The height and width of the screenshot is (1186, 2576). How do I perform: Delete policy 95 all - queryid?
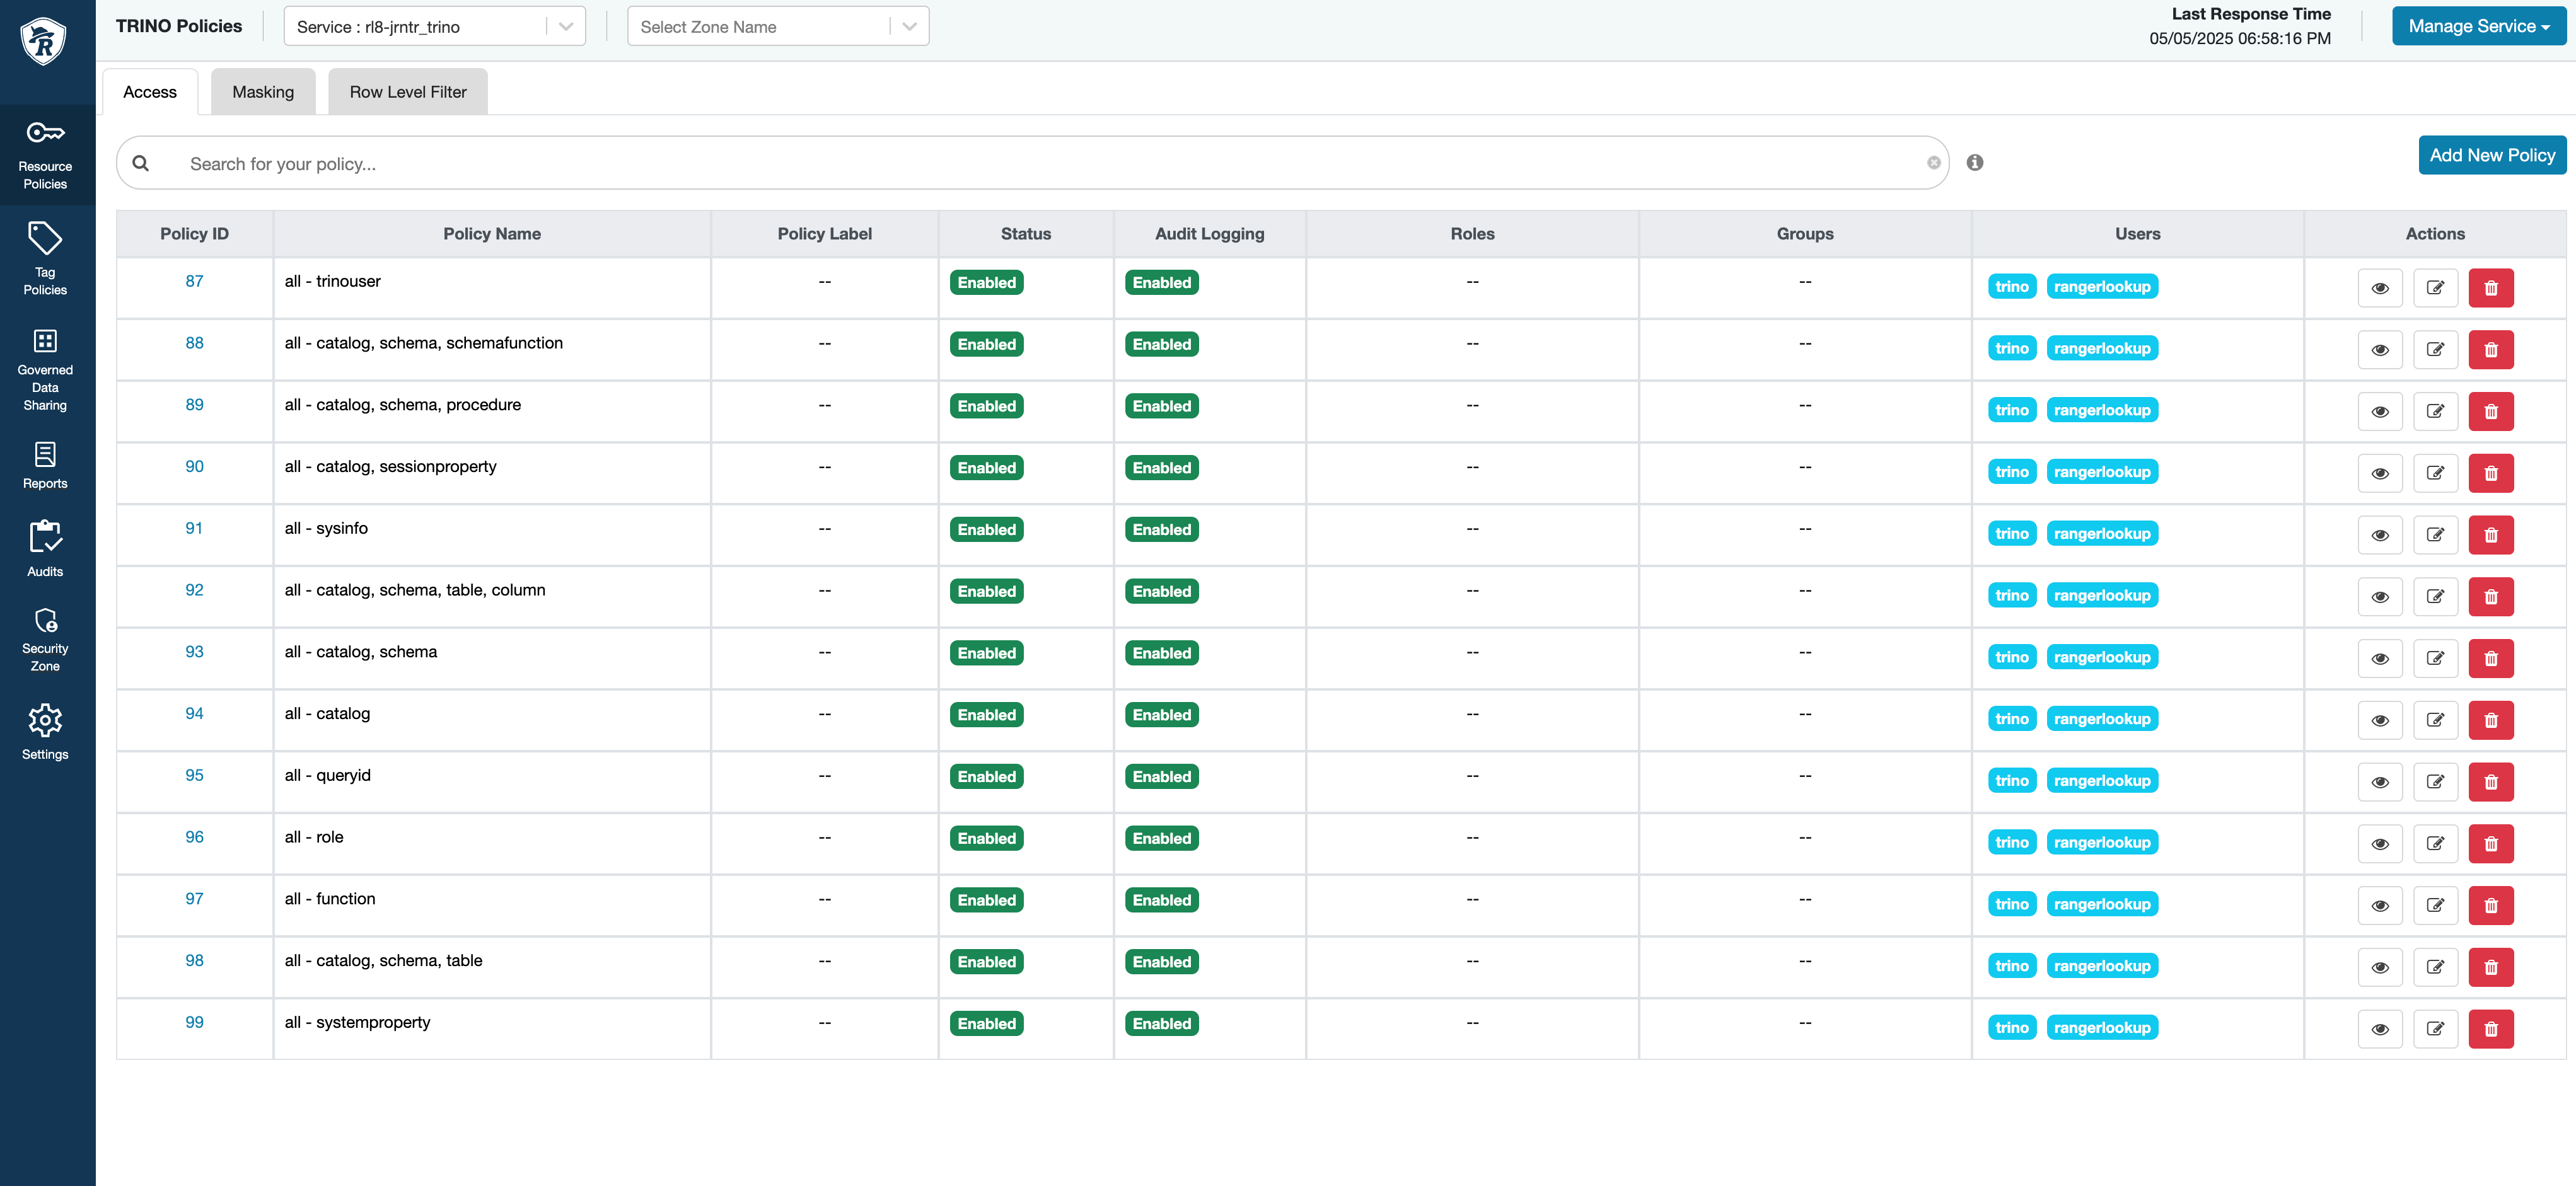point(2490,782)
